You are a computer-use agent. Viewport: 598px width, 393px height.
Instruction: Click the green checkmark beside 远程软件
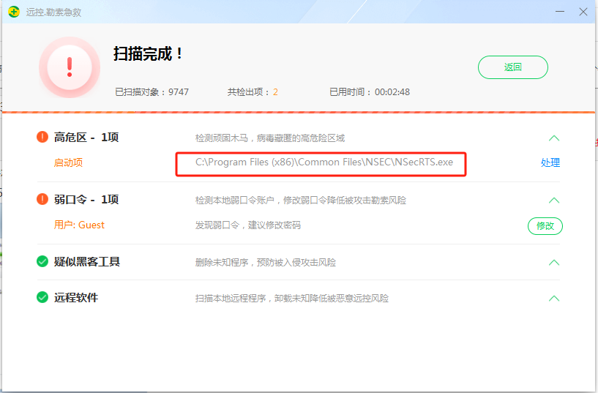pyautogui.click(x=42, y=298)
